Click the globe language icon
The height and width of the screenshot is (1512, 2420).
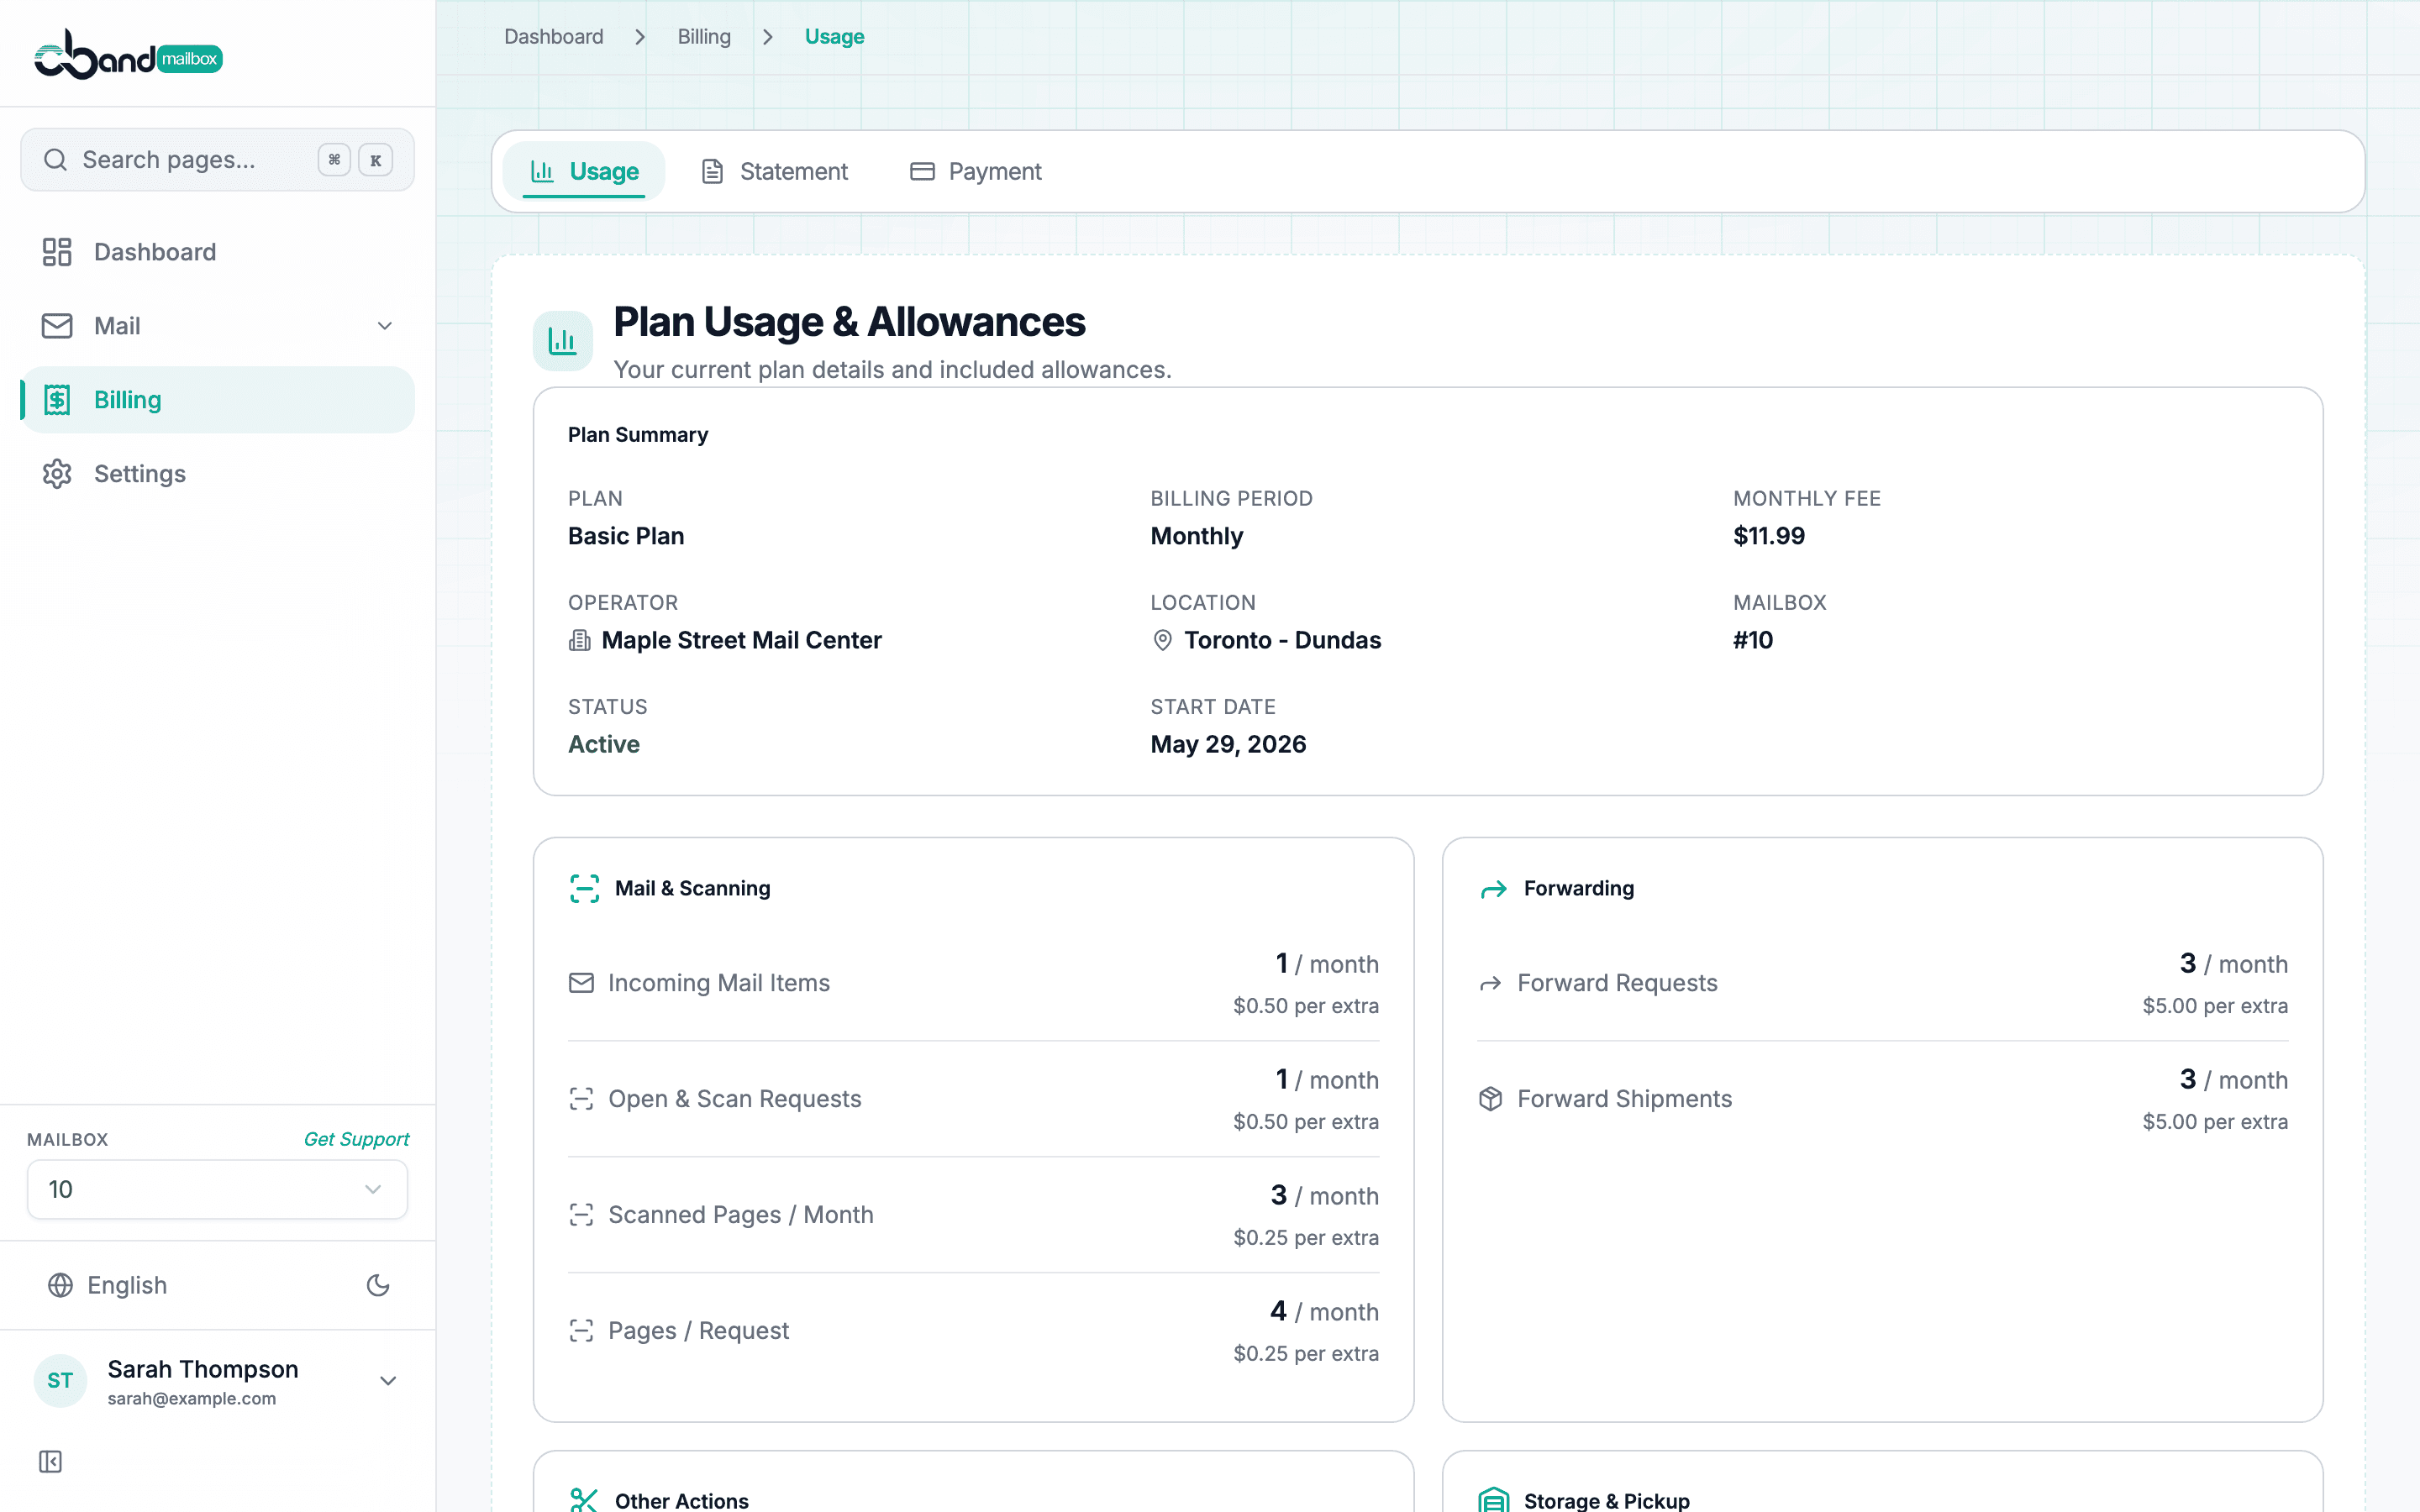pos(61,1285)
